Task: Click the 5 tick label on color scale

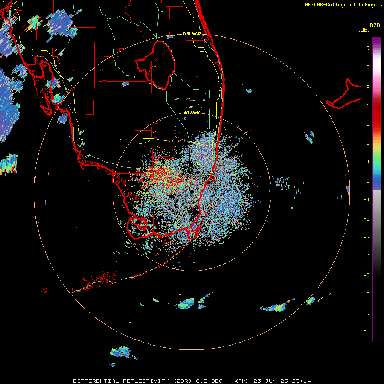Action: [368, 86]
